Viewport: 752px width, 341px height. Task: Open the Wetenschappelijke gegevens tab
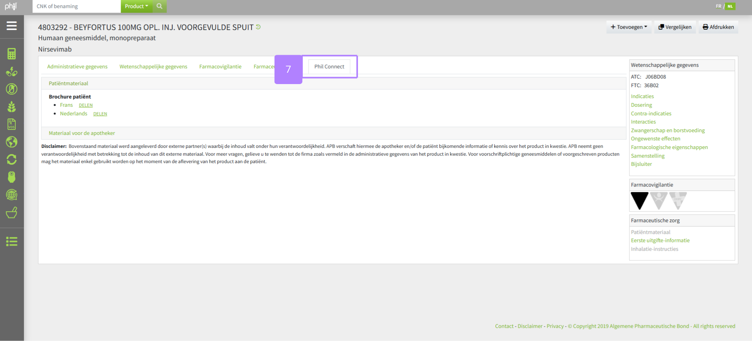pos(153,66)
